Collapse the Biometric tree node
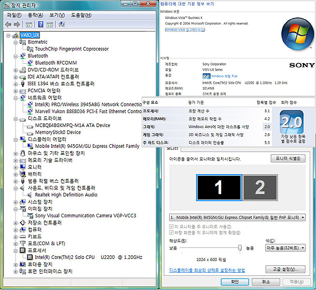 click(15, 42)
